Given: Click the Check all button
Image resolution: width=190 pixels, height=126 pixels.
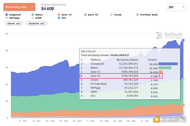Looking at the screenshot, I should point(14,23).
